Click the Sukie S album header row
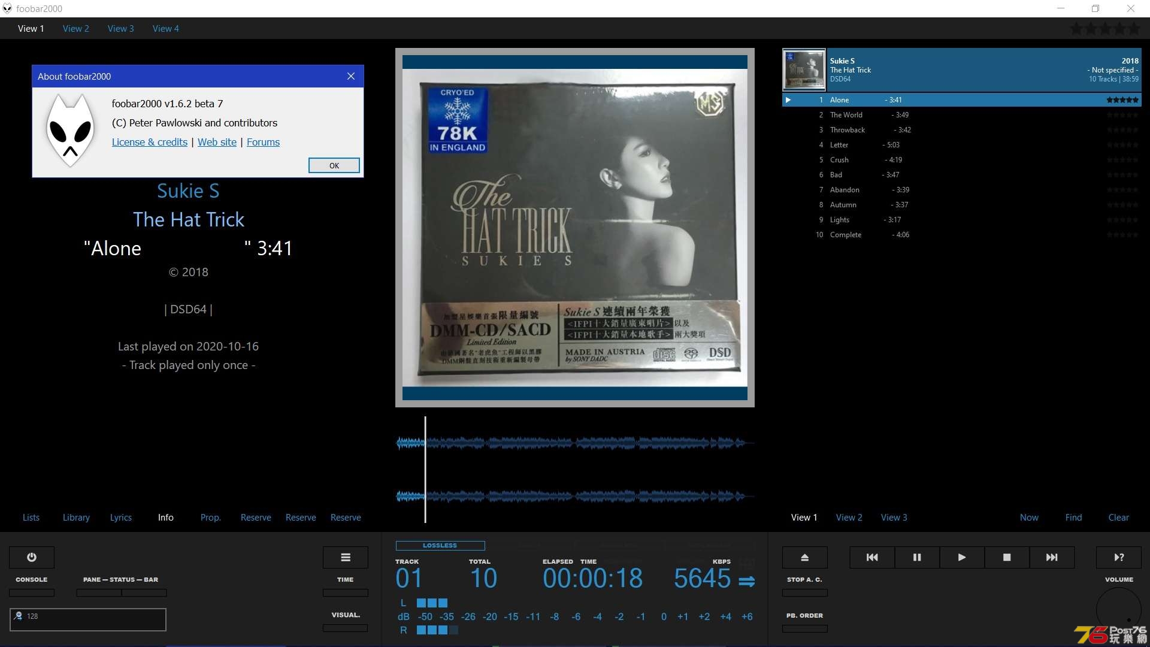Screen dimensions: 1150x647 (x=962, y=69)
